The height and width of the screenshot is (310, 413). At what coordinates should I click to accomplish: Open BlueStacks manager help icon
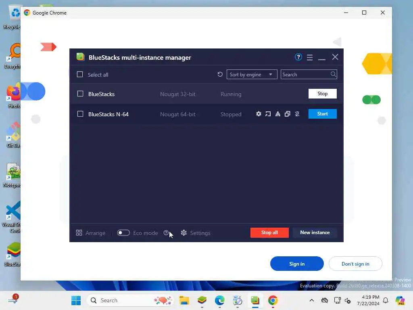pos(298,57)
